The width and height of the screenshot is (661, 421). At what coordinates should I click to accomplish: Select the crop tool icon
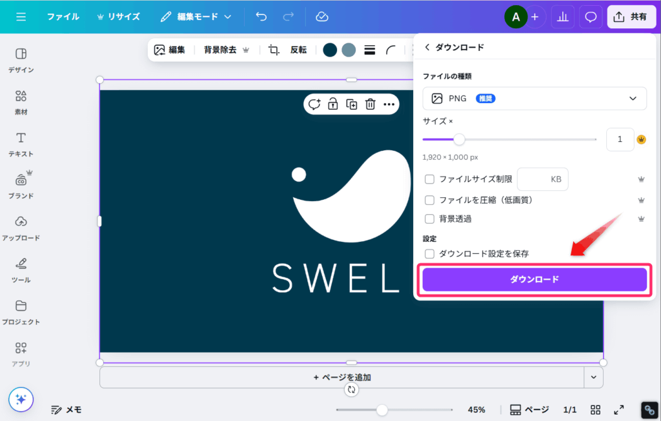(274, 50)
